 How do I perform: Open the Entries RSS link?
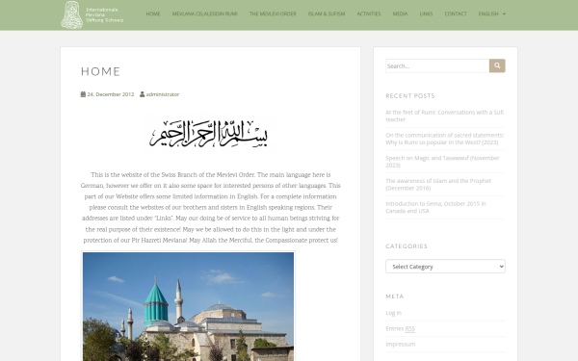400,328
